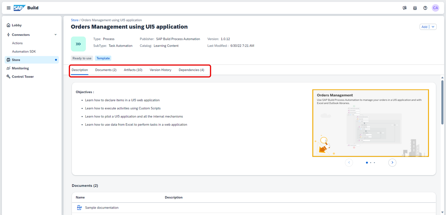This screenshot has height=215, width=446.
Task: Open the hamburger navigation menu
Action: click(x=9, y=8)
